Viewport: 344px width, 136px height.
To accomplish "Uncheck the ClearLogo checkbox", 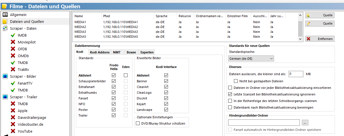I will [x=166, y=93].
